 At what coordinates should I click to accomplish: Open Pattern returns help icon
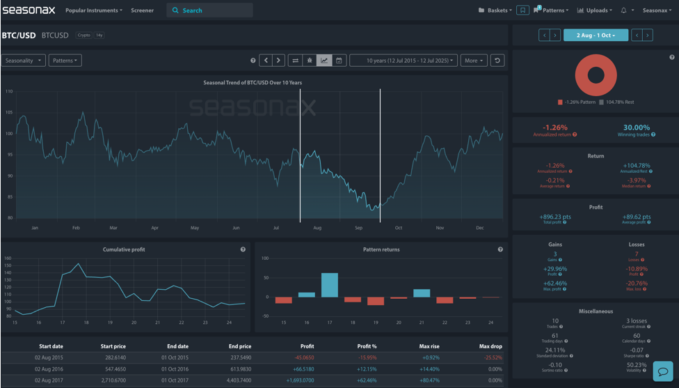pyautogui.click(x=500, y=249)
